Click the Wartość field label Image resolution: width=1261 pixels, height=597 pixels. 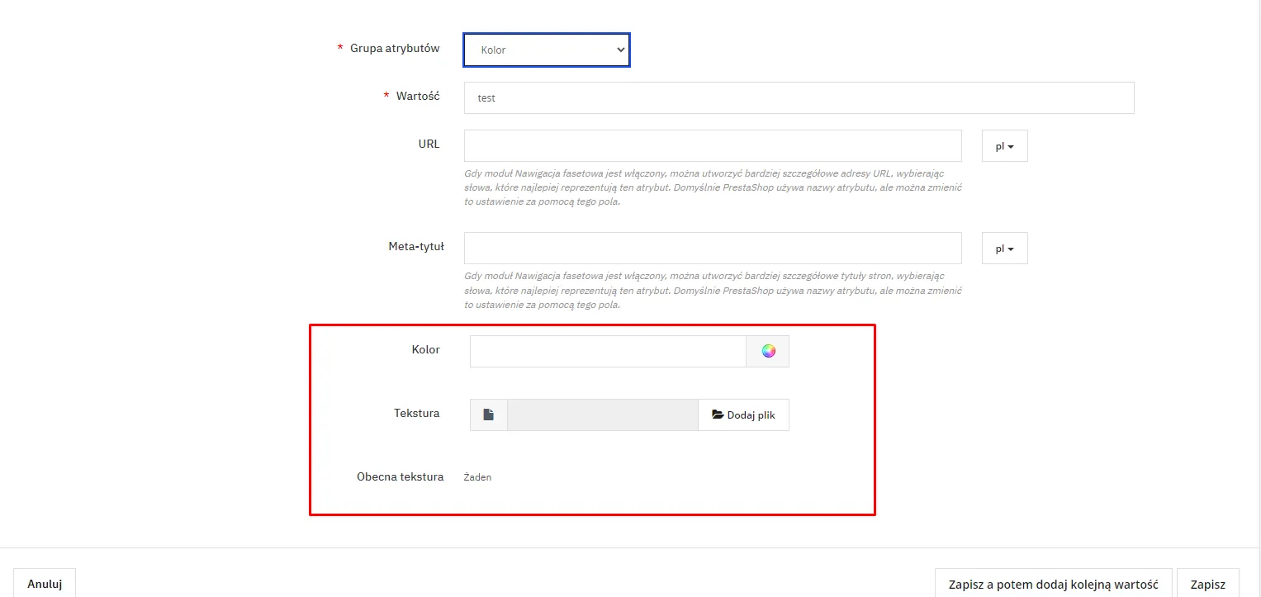coord(418,97)
